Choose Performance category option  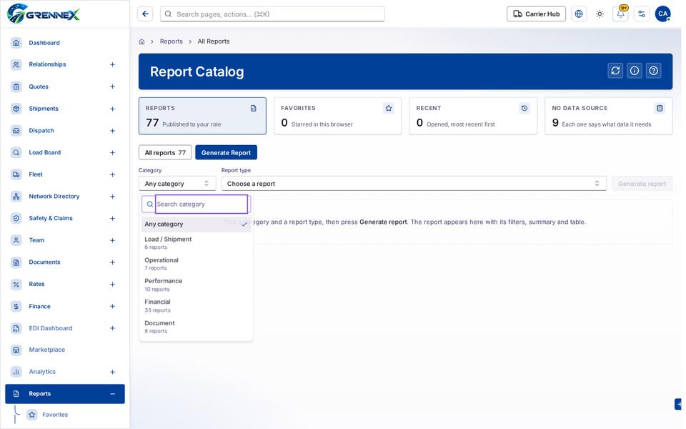(x=196, y=285)
